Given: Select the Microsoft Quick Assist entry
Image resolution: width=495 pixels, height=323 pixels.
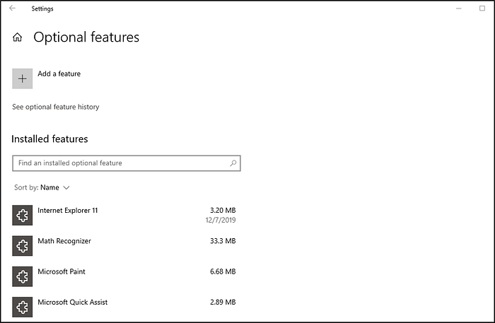Looking at the screenshot, I should (x=124, y=307).
